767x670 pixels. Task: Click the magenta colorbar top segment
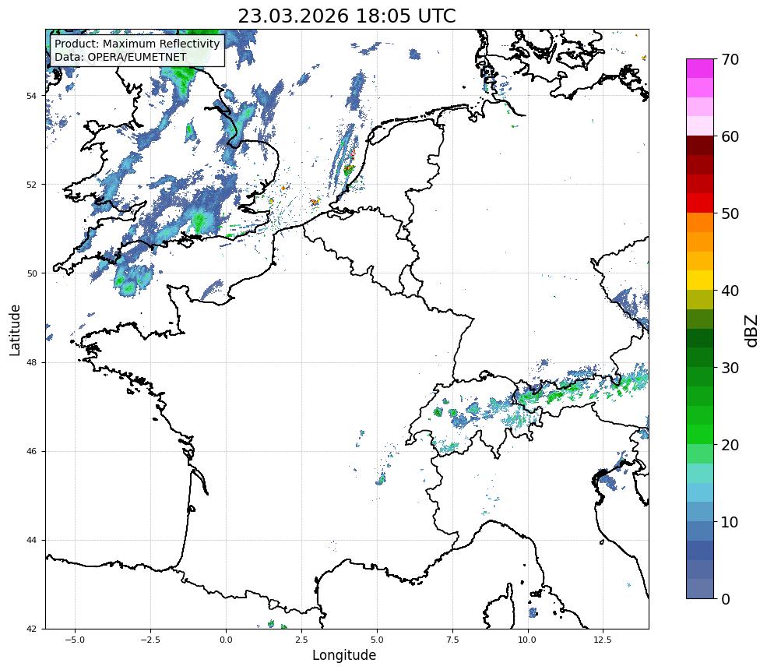coord(700,69)
